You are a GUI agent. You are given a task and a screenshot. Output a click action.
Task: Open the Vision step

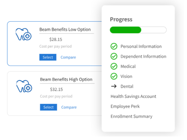coord(126,76)
